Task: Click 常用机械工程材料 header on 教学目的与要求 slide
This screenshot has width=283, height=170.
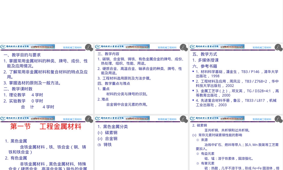Action: pos(72,48)
